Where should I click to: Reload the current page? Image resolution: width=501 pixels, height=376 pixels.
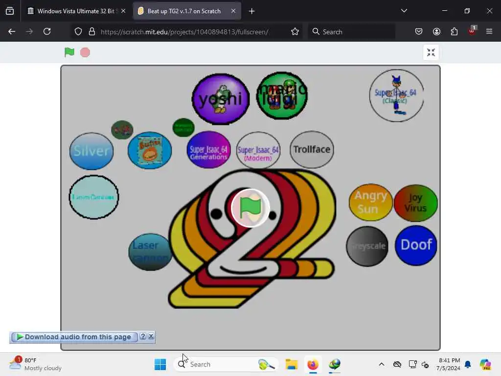tap(47, 32)
